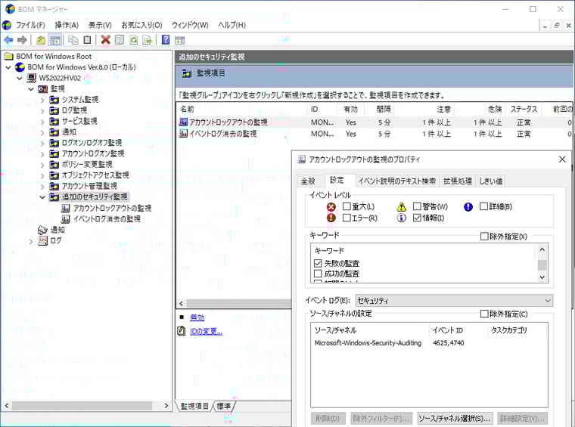575x427 pixels.
Task: Click the Export list toolbar icon
Action: pos(147,40)
